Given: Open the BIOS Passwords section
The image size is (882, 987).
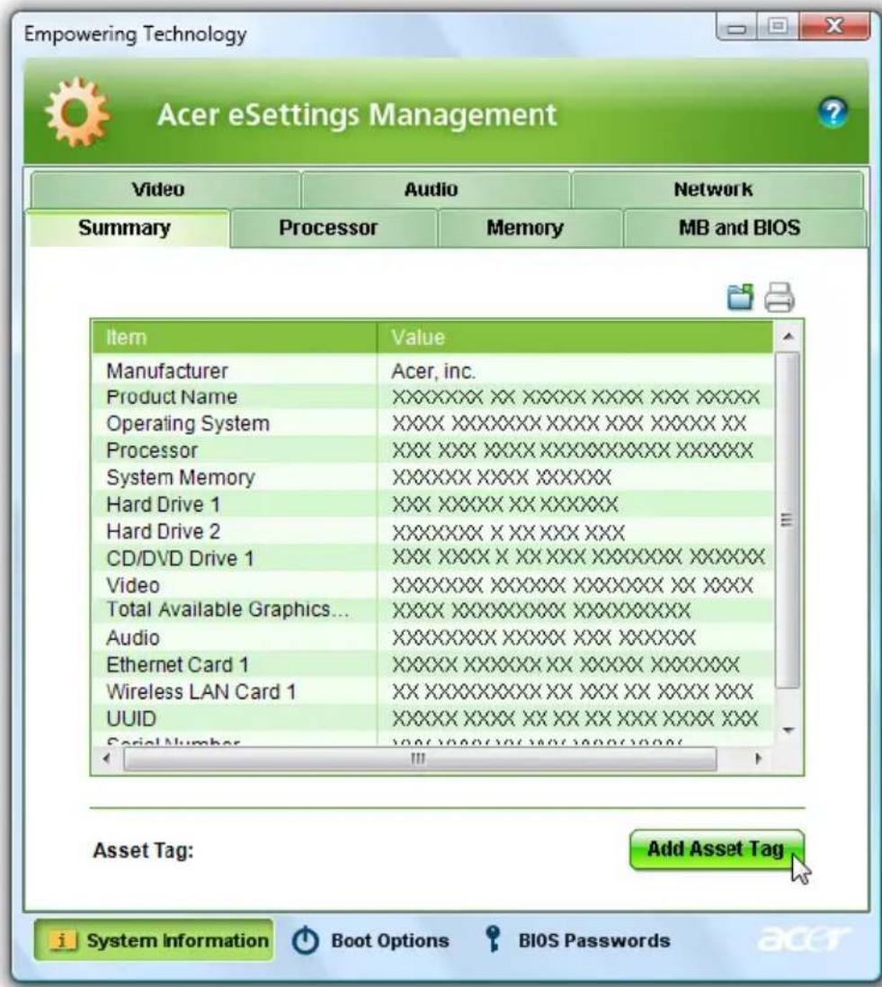Looking at the screenshot, I should point(577,940).
